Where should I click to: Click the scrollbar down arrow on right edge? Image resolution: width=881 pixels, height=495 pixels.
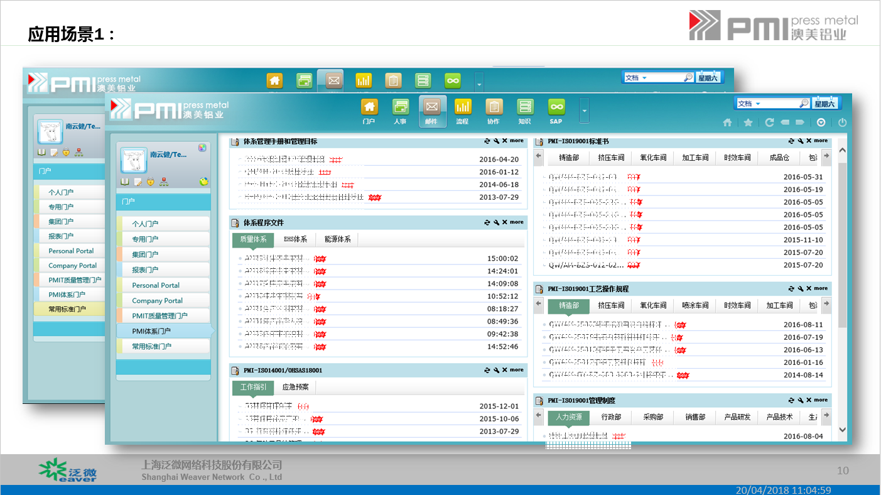tap(843, 430)
